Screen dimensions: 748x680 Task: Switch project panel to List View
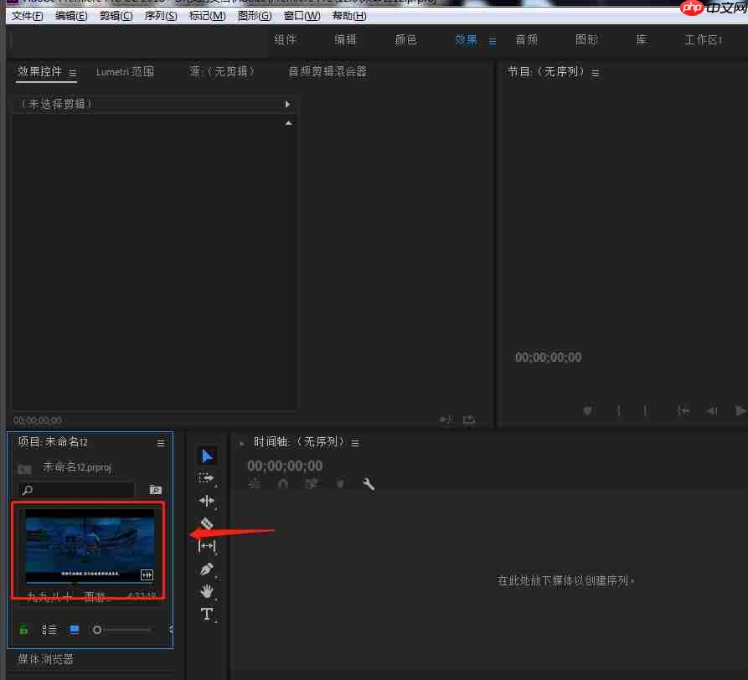point(49,629)
